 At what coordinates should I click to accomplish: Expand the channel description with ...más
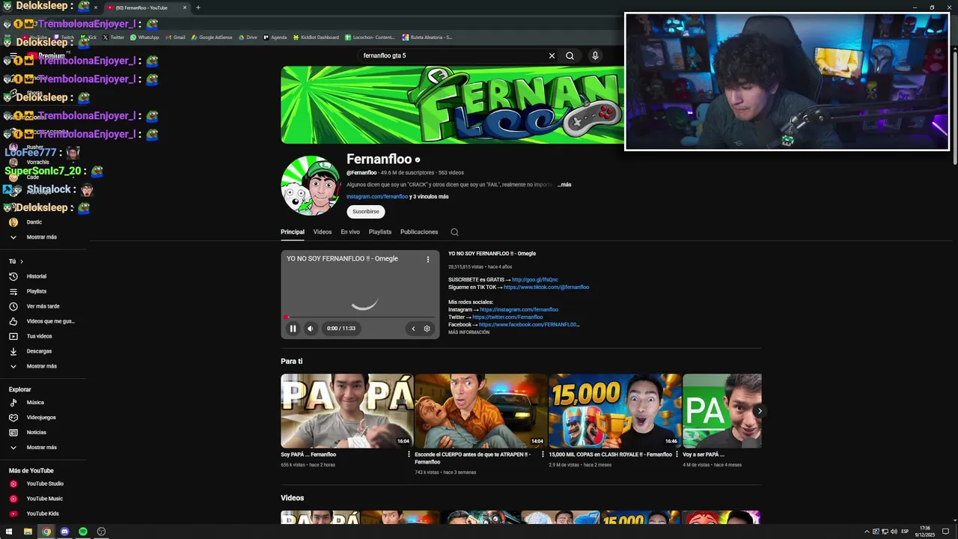pos(564,184)
